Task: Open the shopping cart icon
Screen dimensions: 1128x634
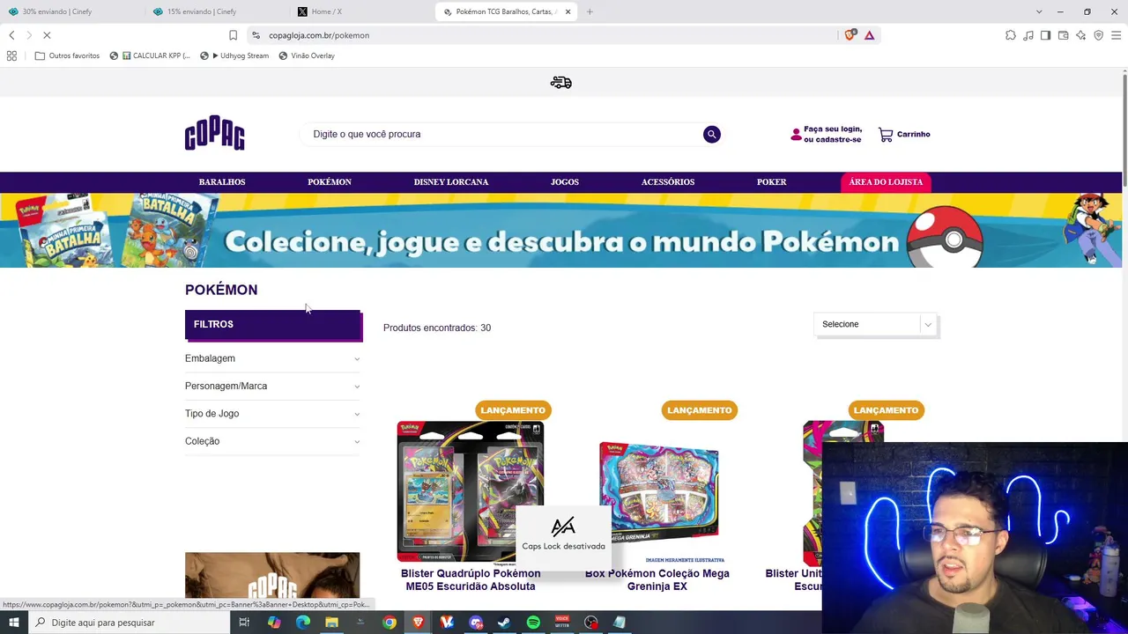Action: tap(886, 135)
